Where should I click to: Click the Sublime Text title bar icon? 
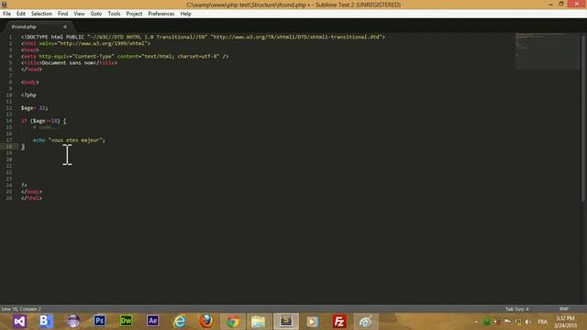pos(5,5)
